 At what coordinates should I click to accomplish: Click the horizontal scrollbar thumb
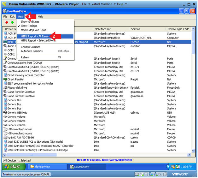click(32, 155)
